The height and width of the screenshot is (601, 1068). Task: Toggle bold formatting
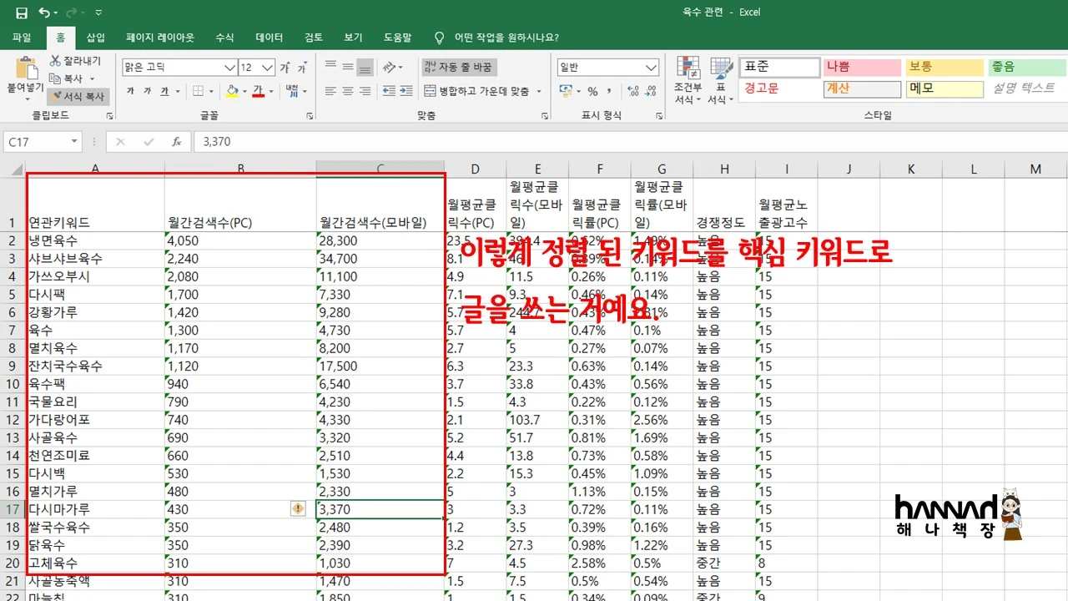pyautogui.click(x=130, y=91)
